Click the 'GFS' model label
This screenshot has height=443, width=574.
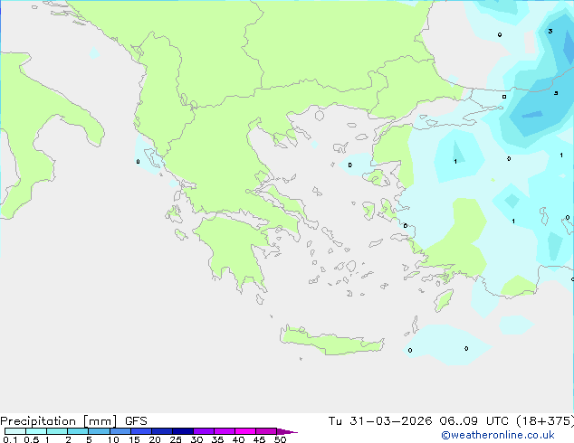tap(136, 421)
